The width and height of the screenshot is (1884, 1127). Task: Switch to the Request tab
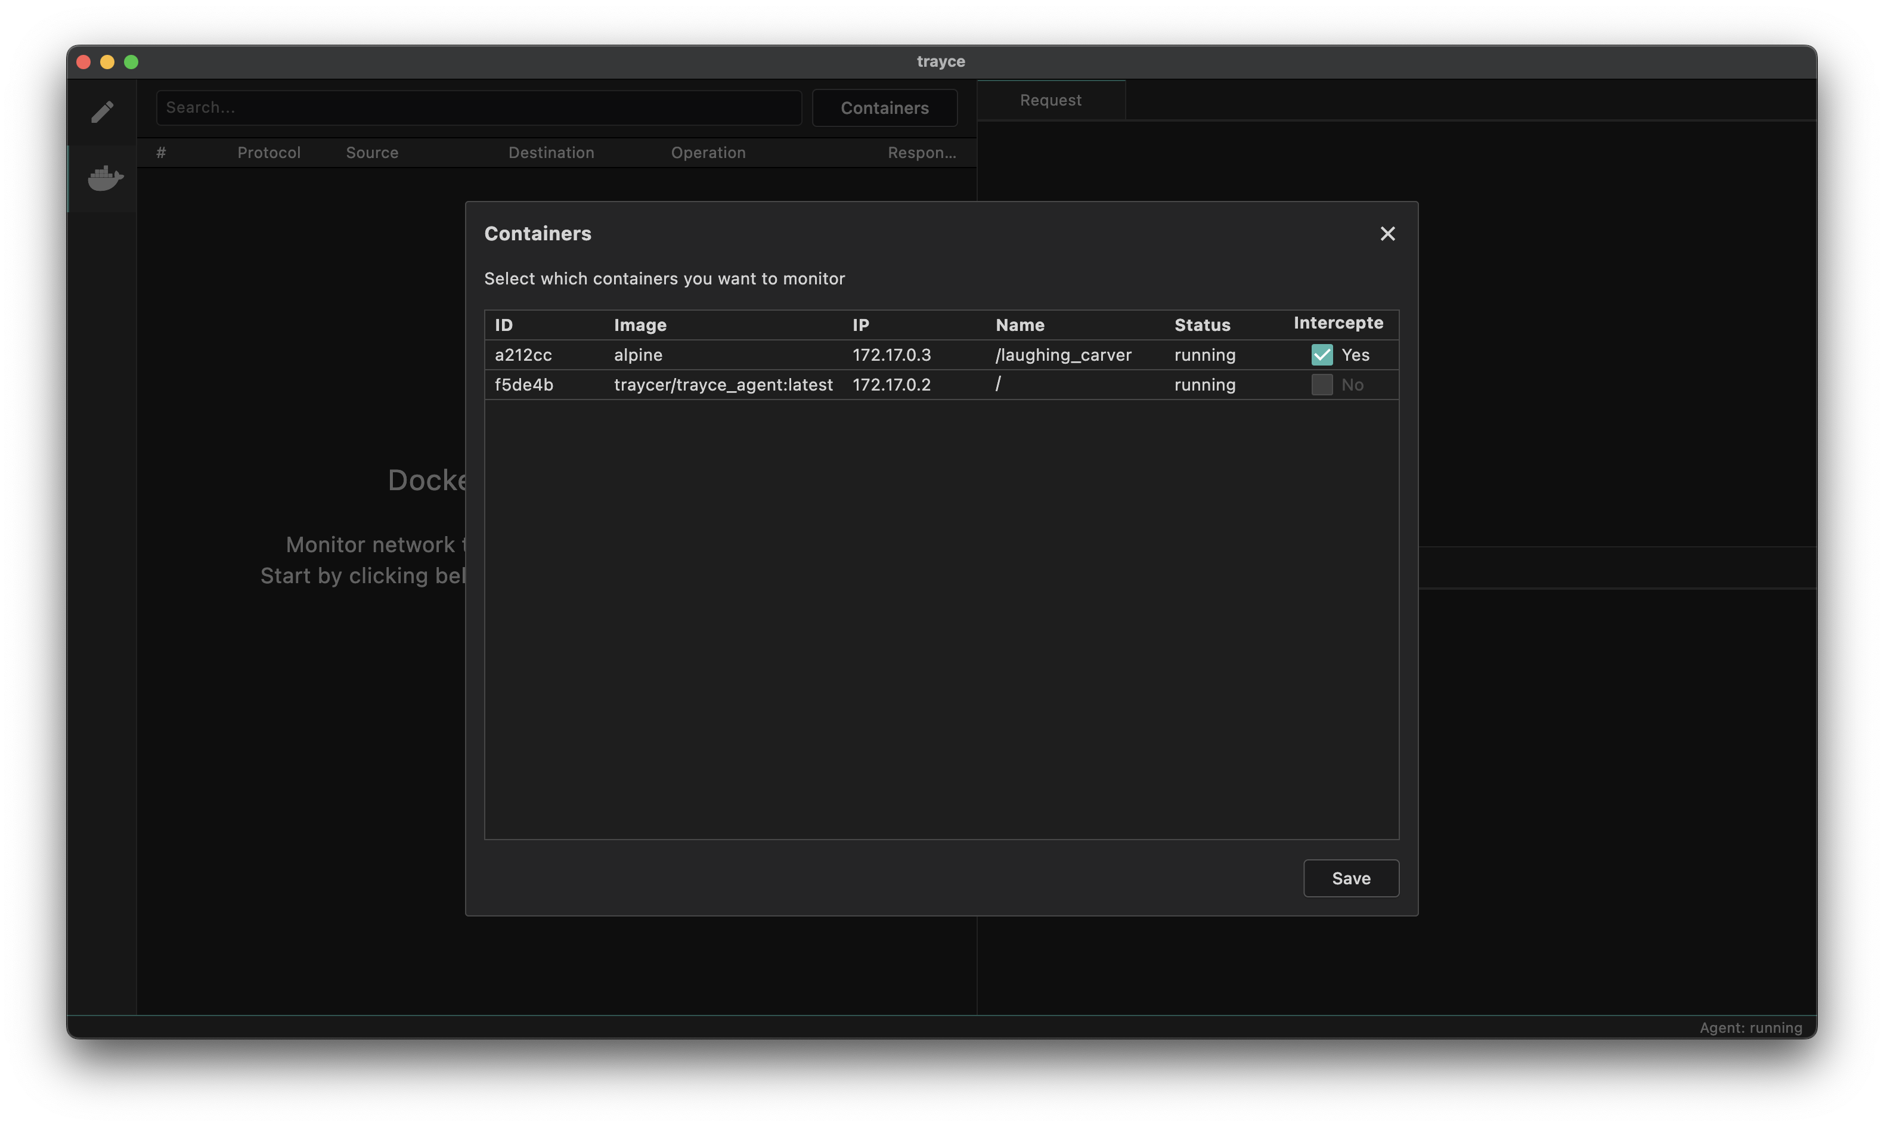point(1050,100)
